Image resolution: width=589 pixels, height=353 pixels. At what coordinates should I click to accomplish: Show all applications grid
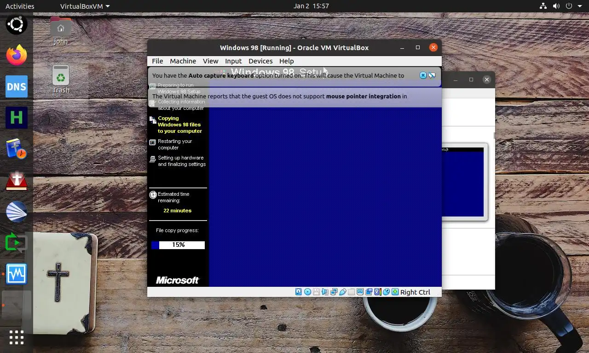[x=17, y=337]
